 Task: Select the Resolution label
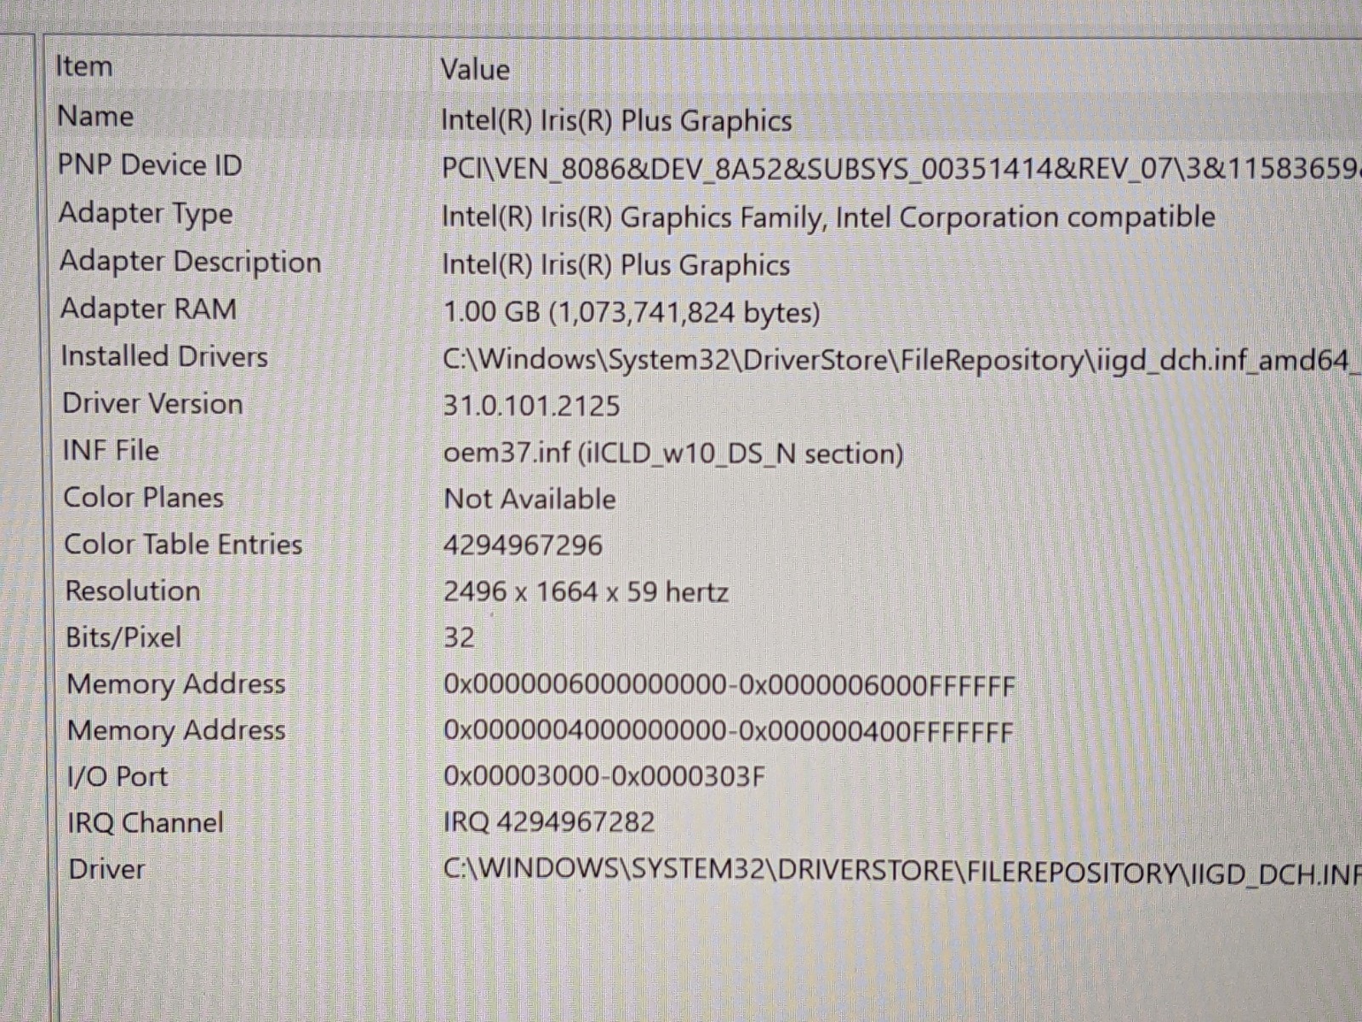[133, 590]
